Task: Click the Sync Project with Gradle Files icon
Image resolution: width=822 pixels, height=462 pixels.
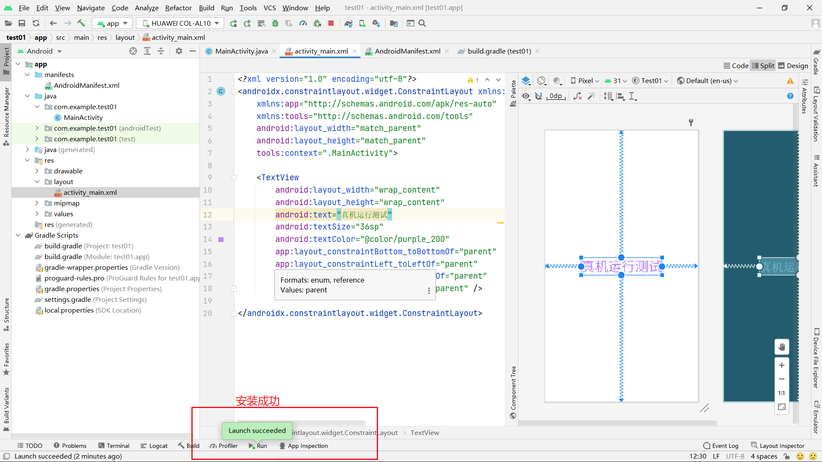Action: point(348,23)
